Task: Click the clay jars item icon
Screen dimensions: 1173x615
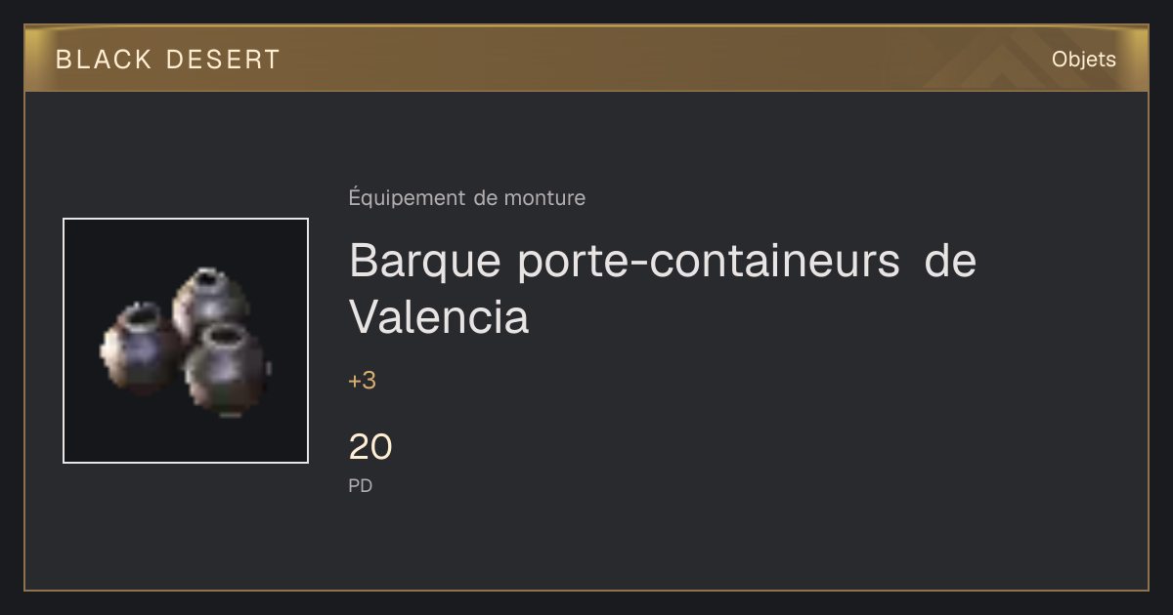Action: tap(186, 341)
